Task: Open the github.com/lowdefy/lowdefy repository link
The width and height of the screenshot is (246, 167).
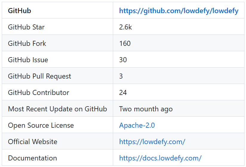Action: point(179,11)
